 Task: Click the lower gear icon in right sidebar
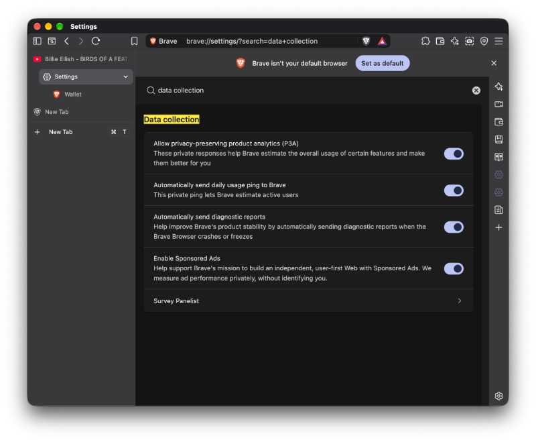[498, 192]
